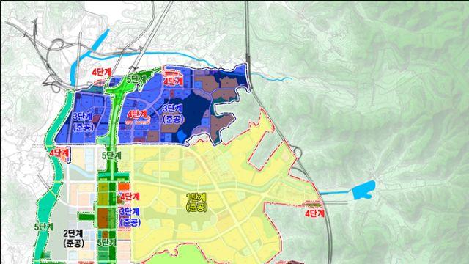Click the 3단계 (준공) label left of navy block
This screenshot has height=264, width=469.
[173, 114]
